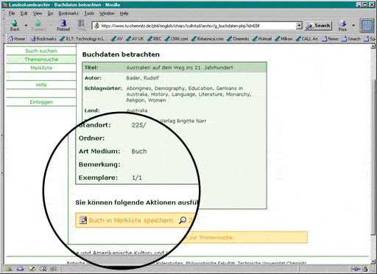Open the Search bookmark folder on personal toolbar

(x=351, y=39)
